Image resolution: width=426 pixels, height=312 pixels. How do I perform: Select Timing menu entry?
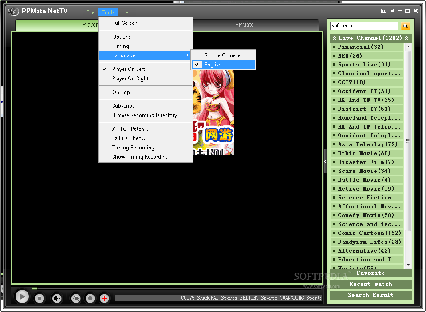click(145, 46)
